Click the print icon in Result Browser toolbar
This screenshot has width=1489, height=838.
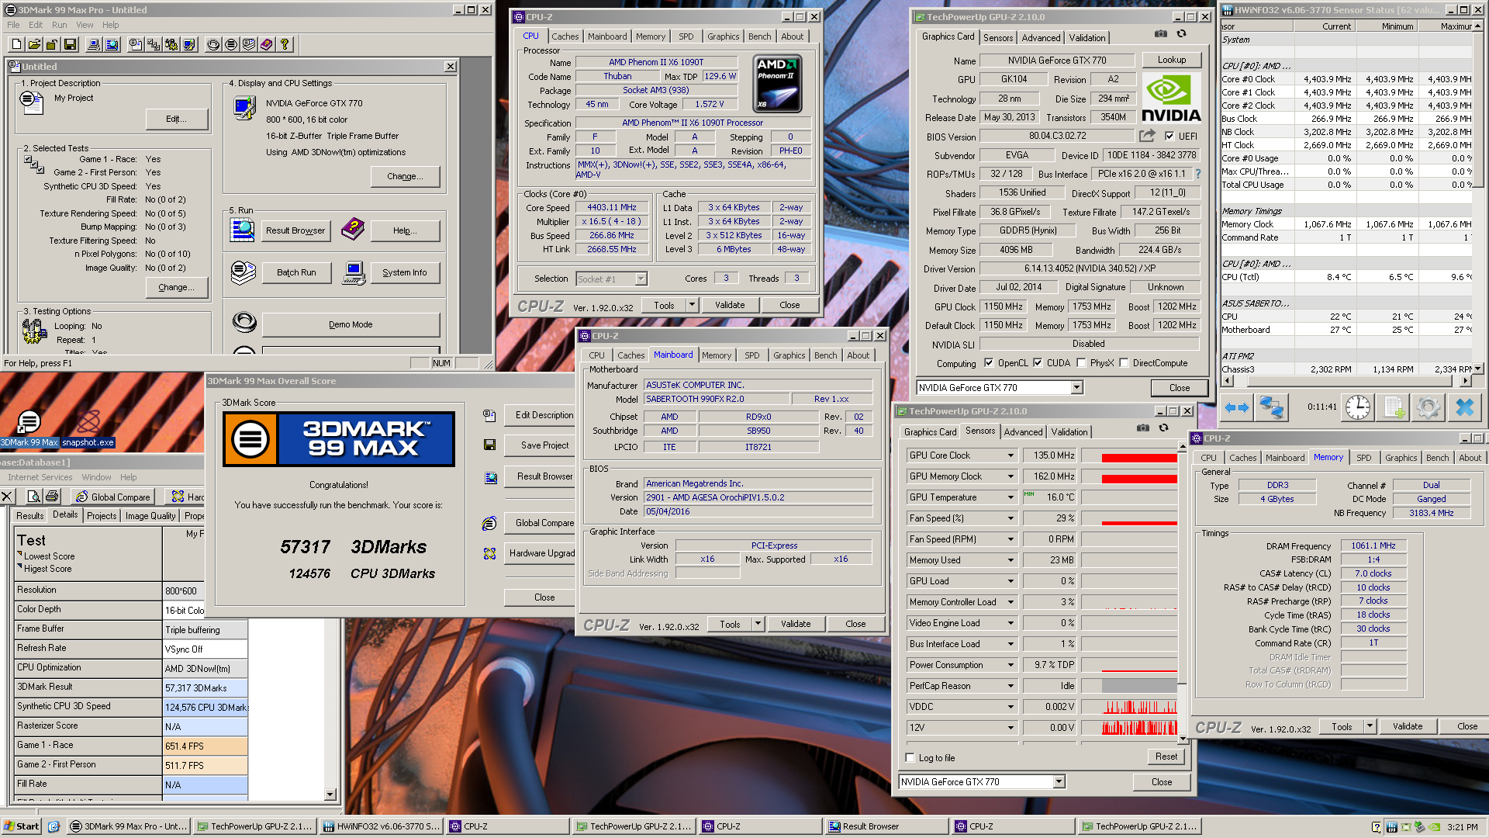[52, 497]
